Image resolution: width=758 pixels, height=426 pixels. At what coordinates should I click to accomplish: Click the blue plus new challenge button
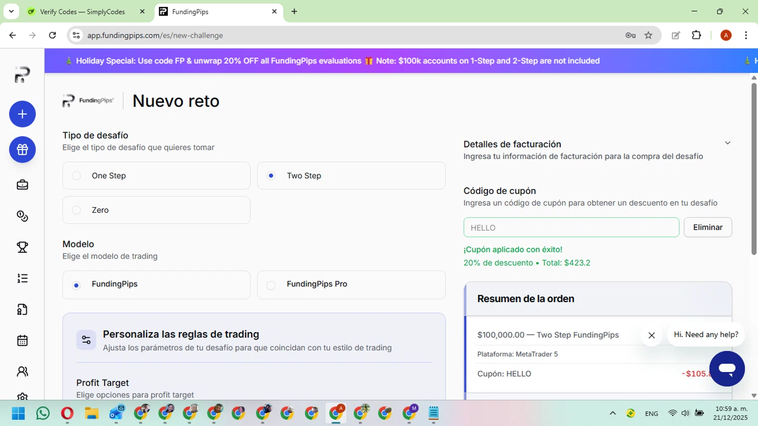tap(22, 114)
